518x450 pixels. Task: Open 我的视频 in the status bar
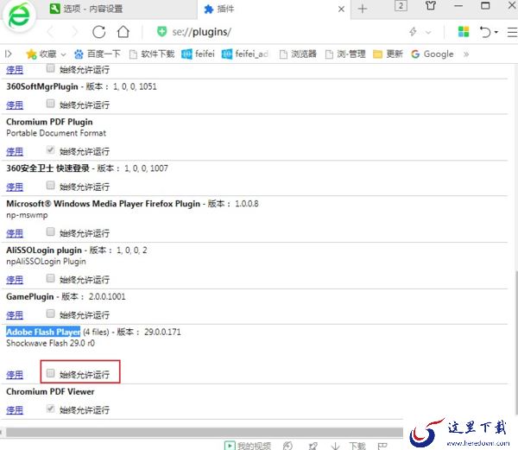click(x=248, y=446)
